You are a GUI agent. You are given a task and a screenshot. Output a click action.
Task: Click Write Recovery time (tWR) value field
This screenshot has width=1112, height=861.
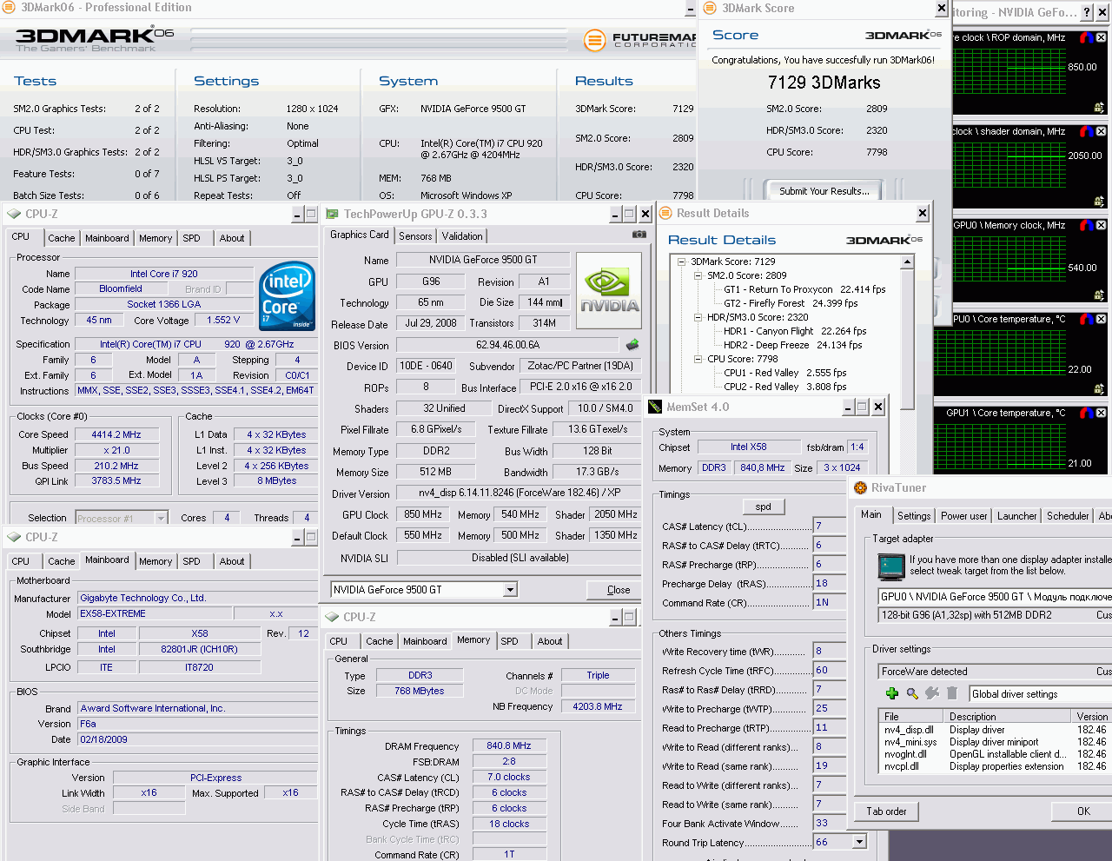click(829, 652)
